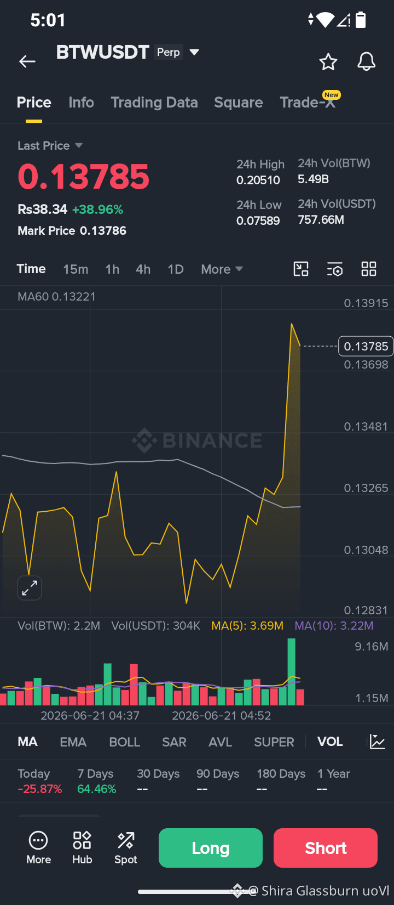This screenshot has width=394, height=905.
Task: Tap the back arrow icon
Action: pyautogui.click(x=27, y=61)
